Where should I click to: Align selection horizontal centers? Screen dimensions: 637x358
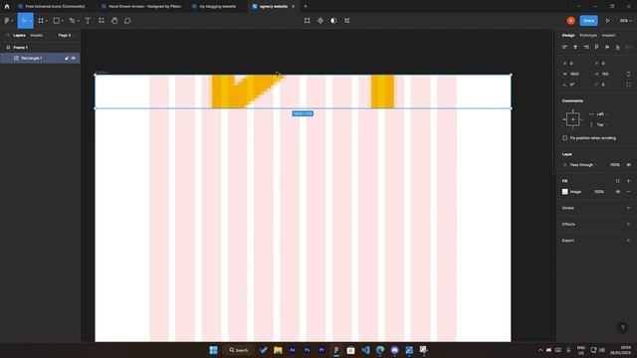(x=575, y=48)
